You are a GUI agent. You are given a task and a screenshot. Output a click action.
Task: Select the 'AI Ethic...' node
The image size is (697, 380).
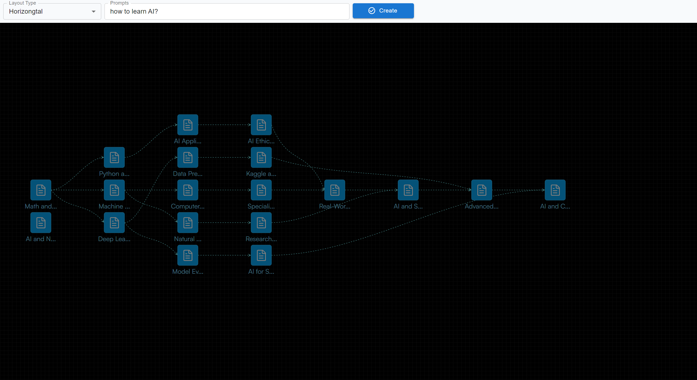click(261, 125)
